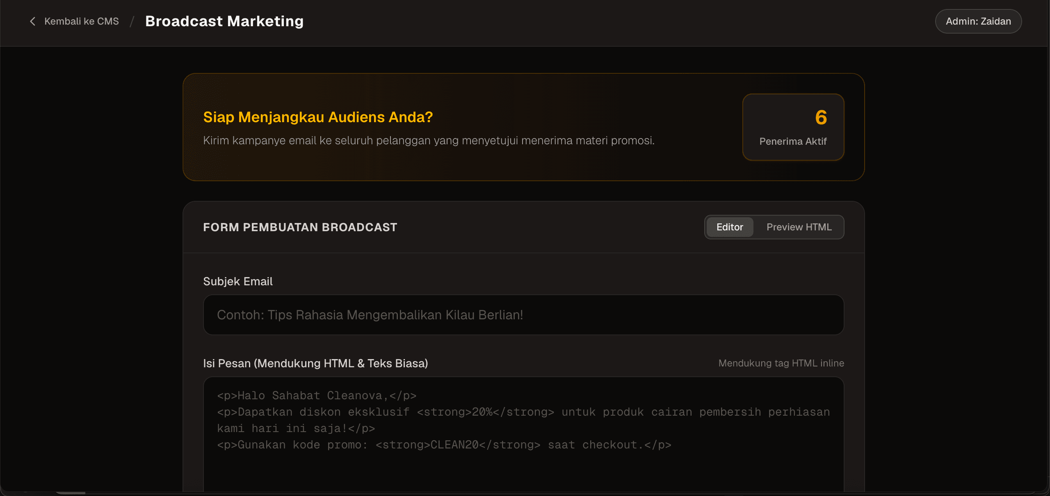This screenshot has height=496, width=1050.
Task: Click the Kirim kampanye email description text
Action: click(429, 141)
